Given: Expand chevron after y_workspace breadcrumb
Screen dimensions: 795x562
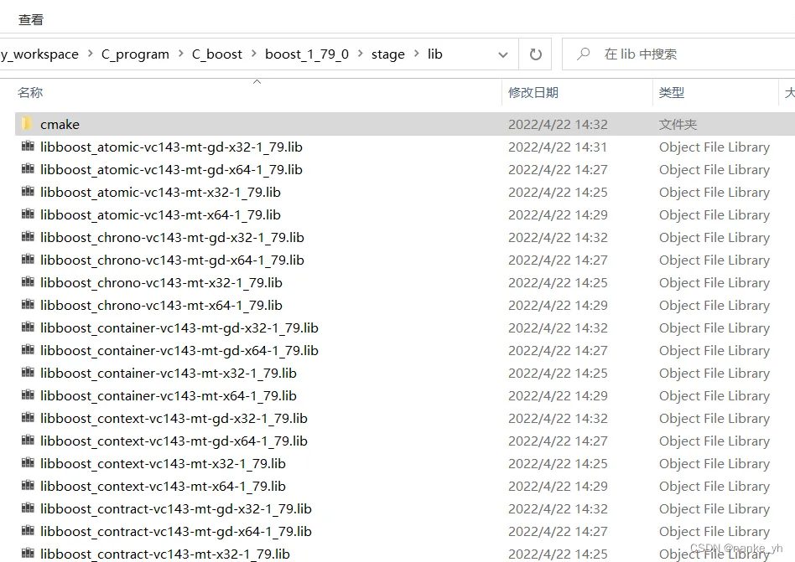Looking at the screenshot, I should 91,54.
